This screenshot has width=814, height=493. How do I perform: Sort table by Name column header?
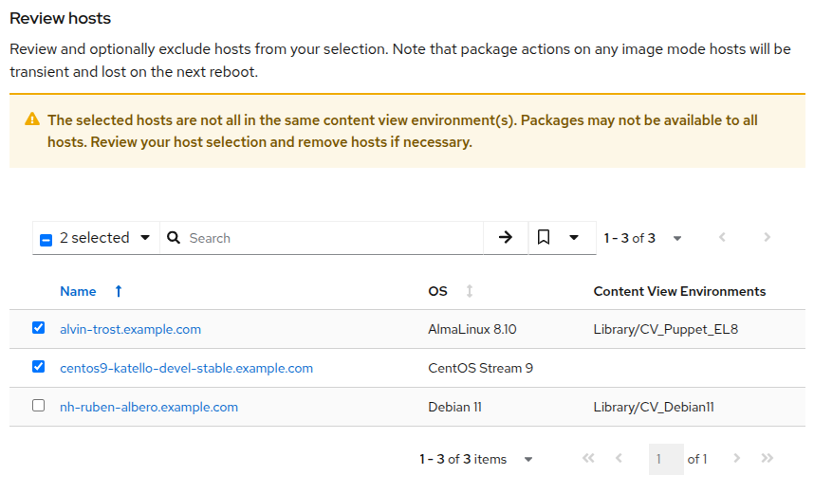(x=78, y=291)
